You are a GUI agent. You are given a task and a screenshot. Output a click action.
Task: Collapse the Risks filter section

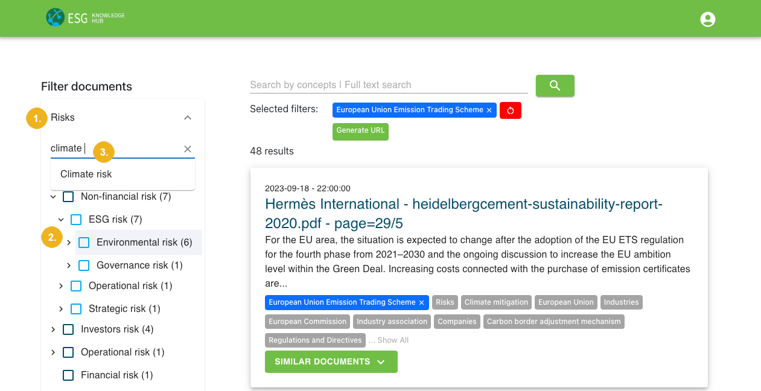188,118
